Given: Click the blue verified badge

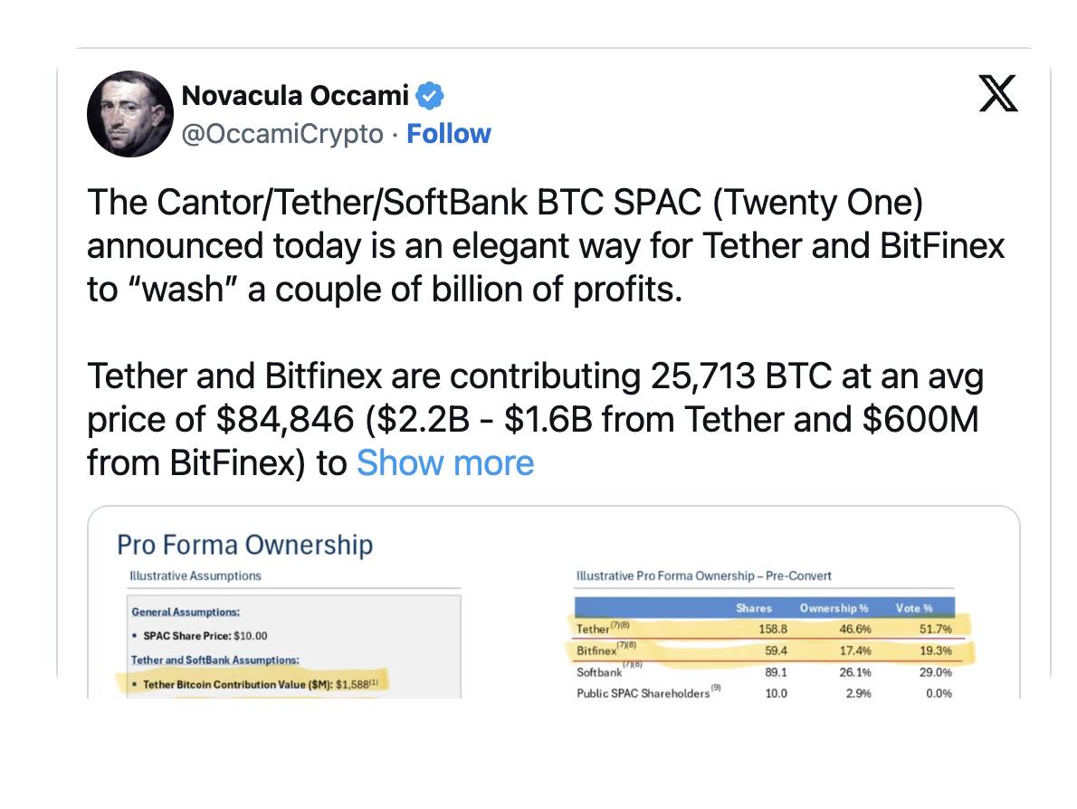Looking at the screenshot, I should [x=429, y=94].
